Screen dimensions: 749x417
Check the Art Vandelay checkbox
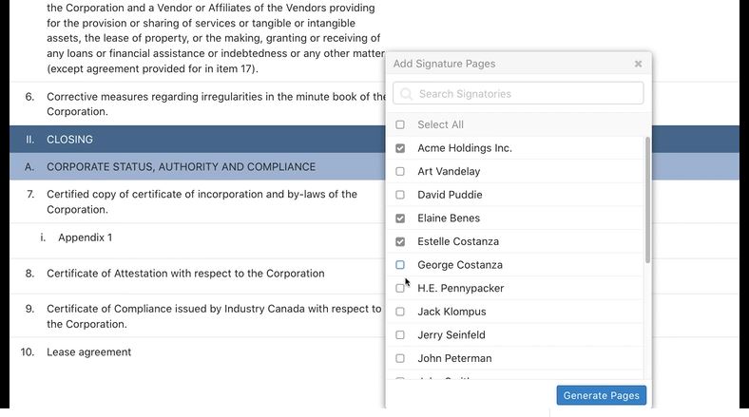click(x=400, y=172)
